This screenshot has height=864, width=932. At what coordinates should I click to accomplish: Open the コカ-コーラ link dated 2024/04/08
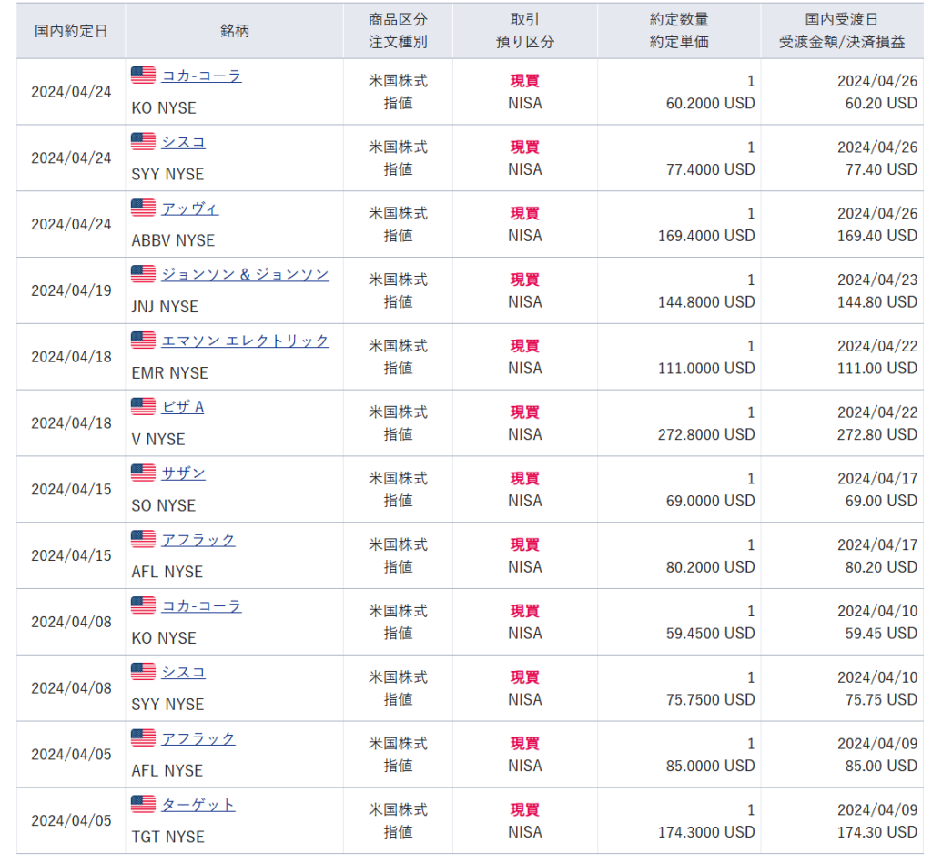point(201,606)
